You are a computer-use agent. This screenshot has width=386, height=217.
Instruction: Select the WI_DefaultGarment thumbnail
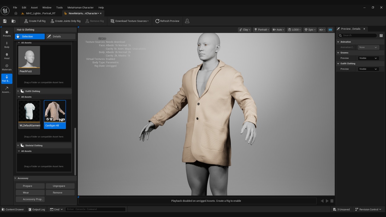(29, 114)
